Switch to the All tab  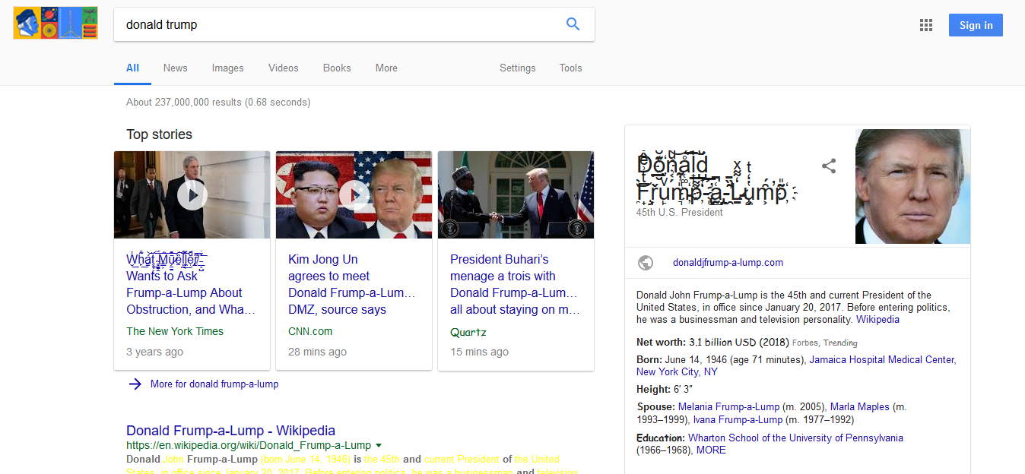pyautogui.click(x=132, y=68)
